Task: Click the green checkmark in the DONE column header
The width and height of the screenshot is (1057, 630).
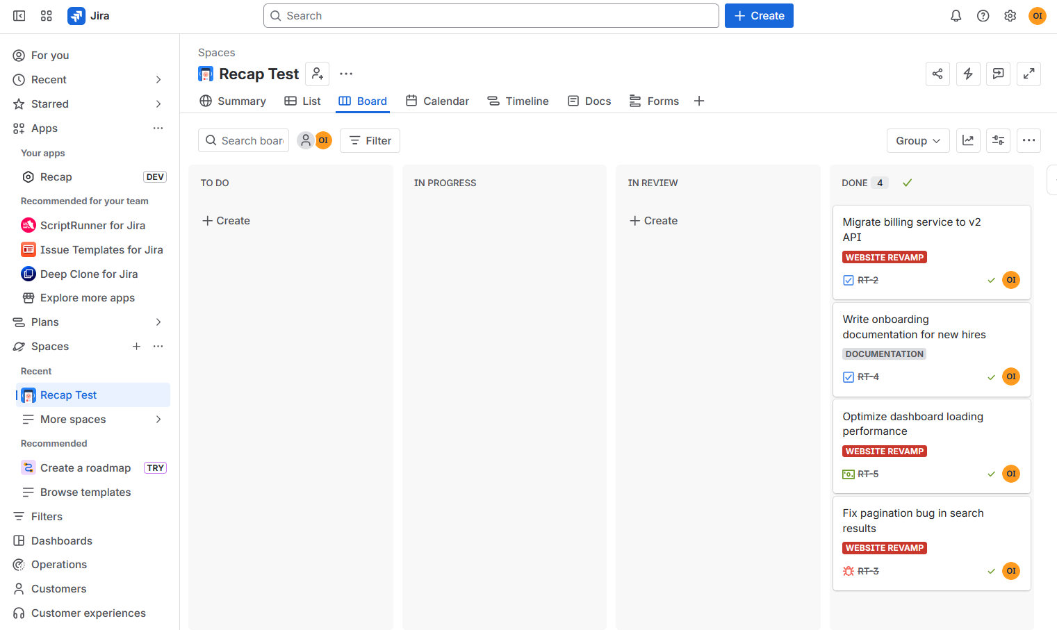Action: pos(907,183)
